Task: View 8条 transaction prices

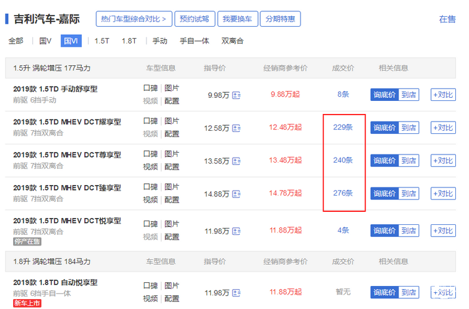Action: (x=343, y=95)
